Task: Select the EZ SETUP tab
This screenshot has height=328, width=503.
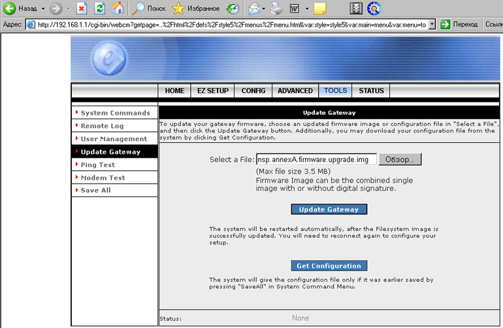Action: point(212,91)
